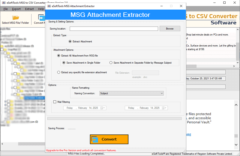The width and height of the screenshot is (240, 156).
Task: Choose Extract any specific file extension attachment
Action: point(58,72)
